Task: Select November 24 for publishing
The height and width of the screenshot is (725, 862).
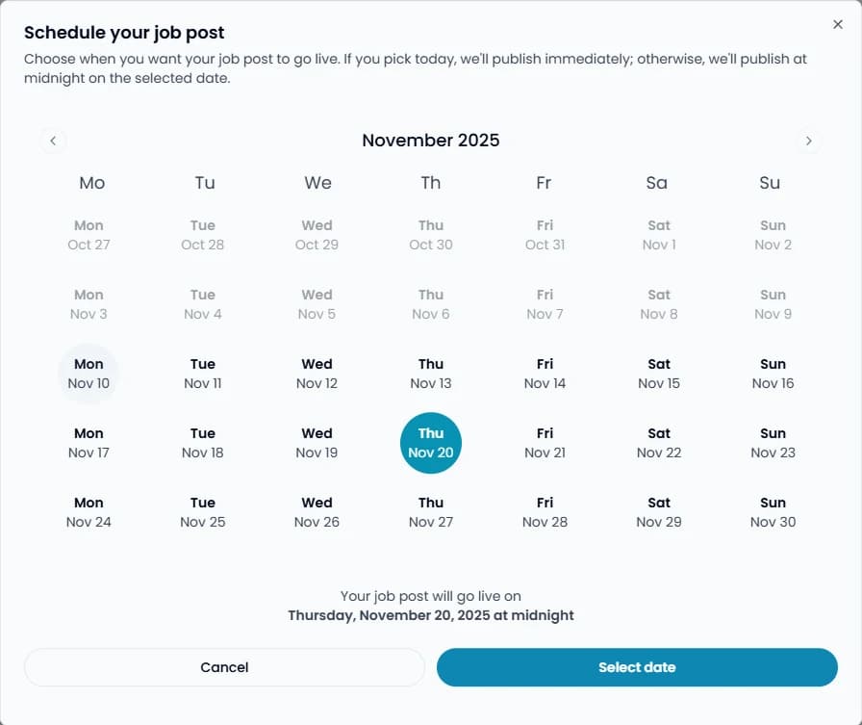Action: [89, 512]
